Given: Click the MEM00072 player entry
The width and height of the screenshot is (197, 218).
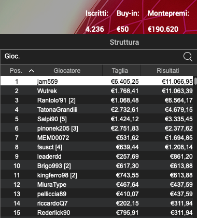Looking at the screenshot, I should (97, 138).
